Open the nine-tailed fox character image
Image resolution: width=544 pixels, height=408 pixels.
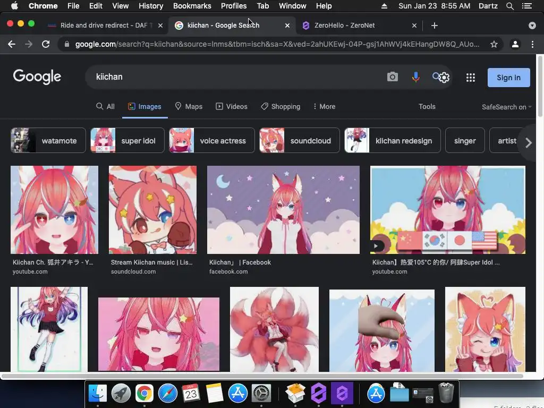[274, 329]
